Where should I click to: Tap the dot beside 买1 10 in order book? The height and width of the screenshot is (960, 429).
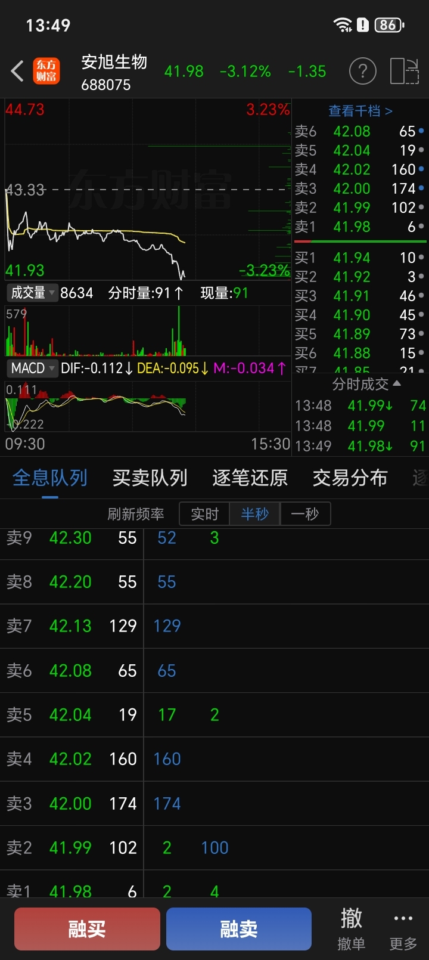[x=421, y=258]
